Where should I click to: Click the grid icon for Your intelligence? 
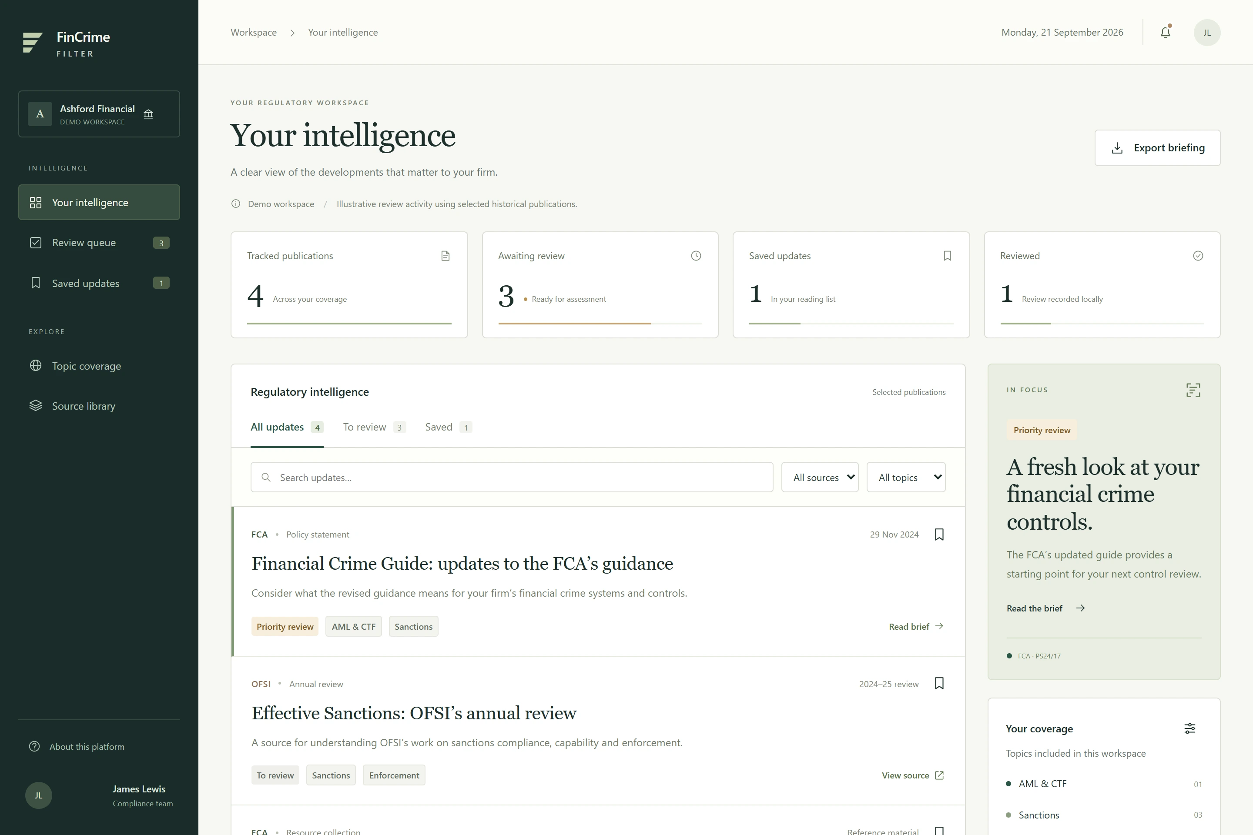click(36, 202)
